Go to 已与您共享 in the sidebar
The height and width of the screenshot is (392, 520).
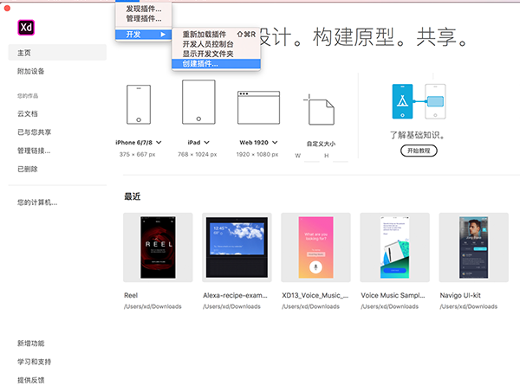pos(35,132)
